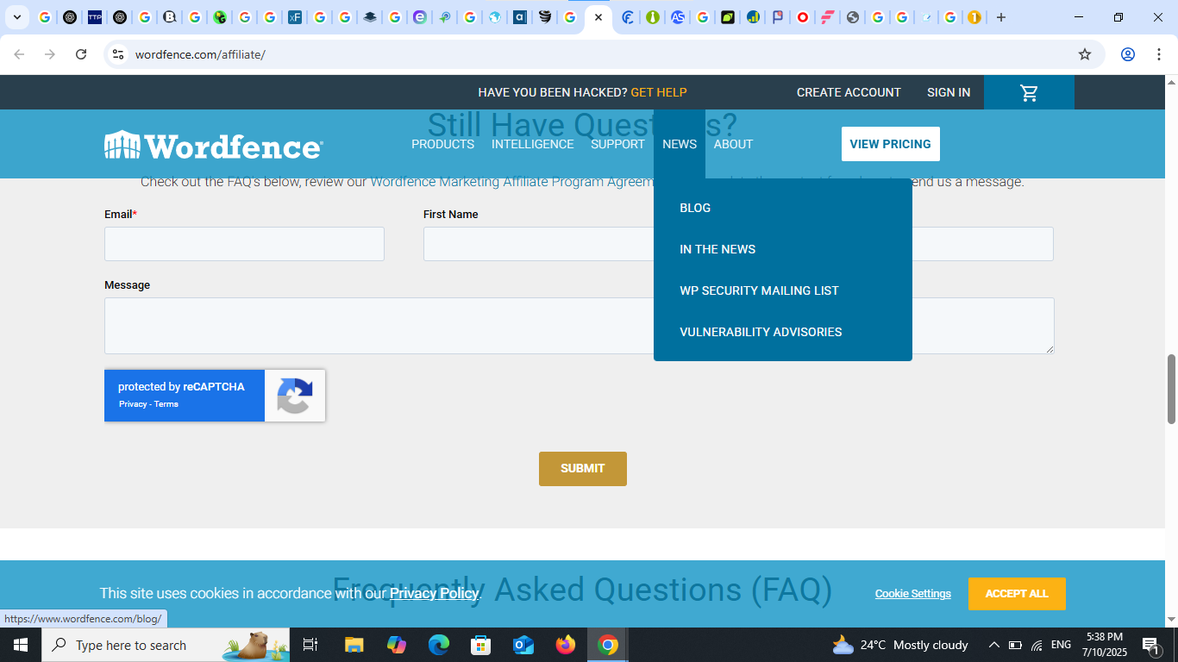Viewport: 1178px width, 662px height.
Task: Open the shopping cart icon
Action: 1029,92
